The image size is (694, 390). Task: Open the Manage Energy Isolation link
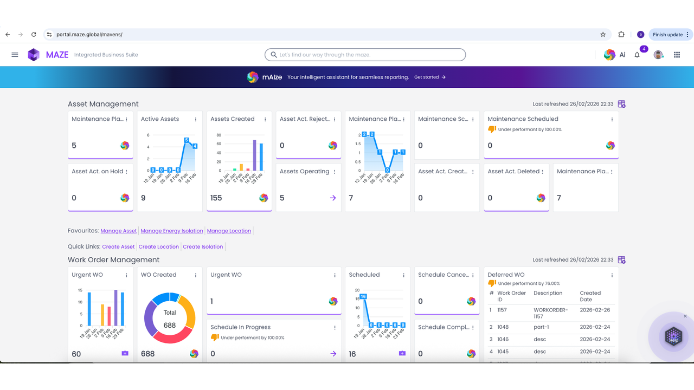172,231
